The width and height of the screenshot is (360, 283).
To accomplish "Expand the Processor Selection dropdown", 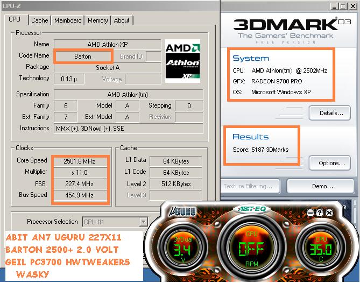I will point(143,222).
